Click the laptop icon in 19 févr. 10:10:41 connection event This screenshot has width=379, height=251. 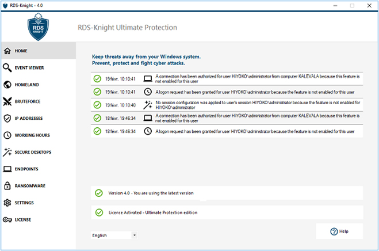(x=148, y=79)
